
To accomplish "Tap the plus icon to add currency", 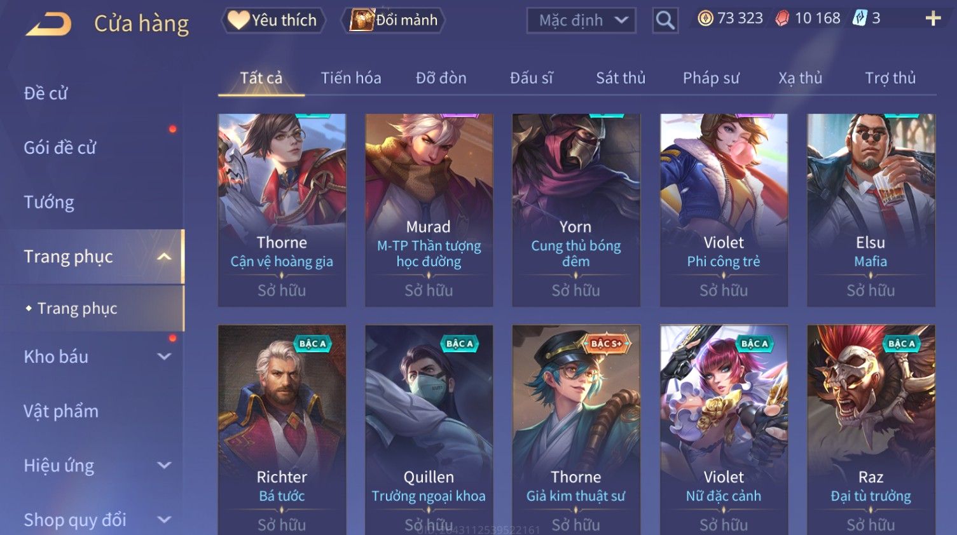I will (x=933, y=18).
